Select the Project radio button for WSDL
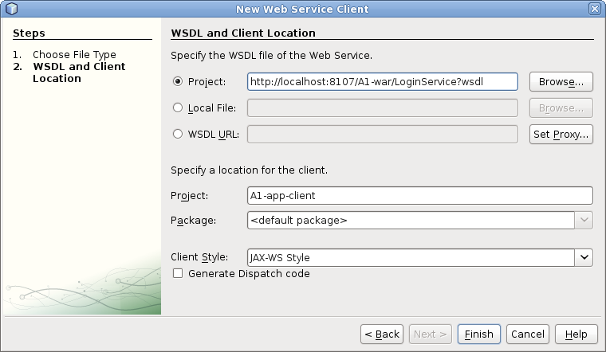The height and width of the screenshot is (352, 606). coord(178,82)
